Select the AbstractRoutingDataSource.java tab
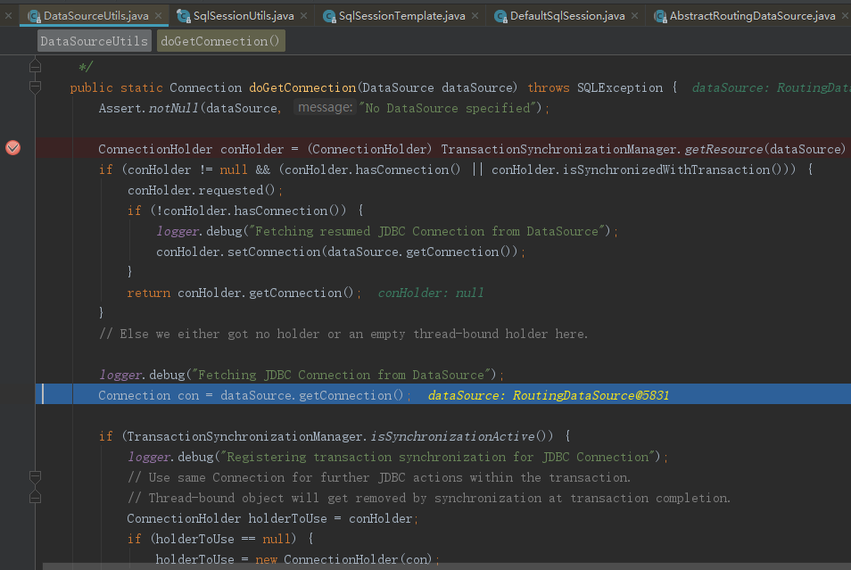 point(752,16)
